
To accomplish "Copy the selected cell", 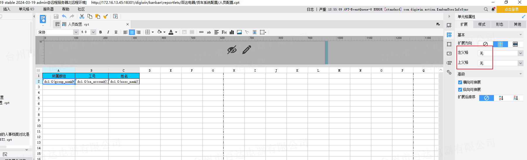I will (x=90, y=16).
